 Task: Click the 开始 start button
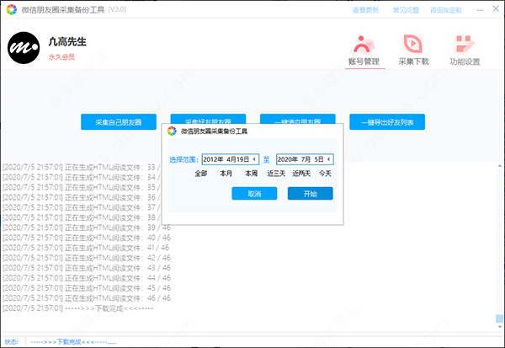click(x=310, y=194)
